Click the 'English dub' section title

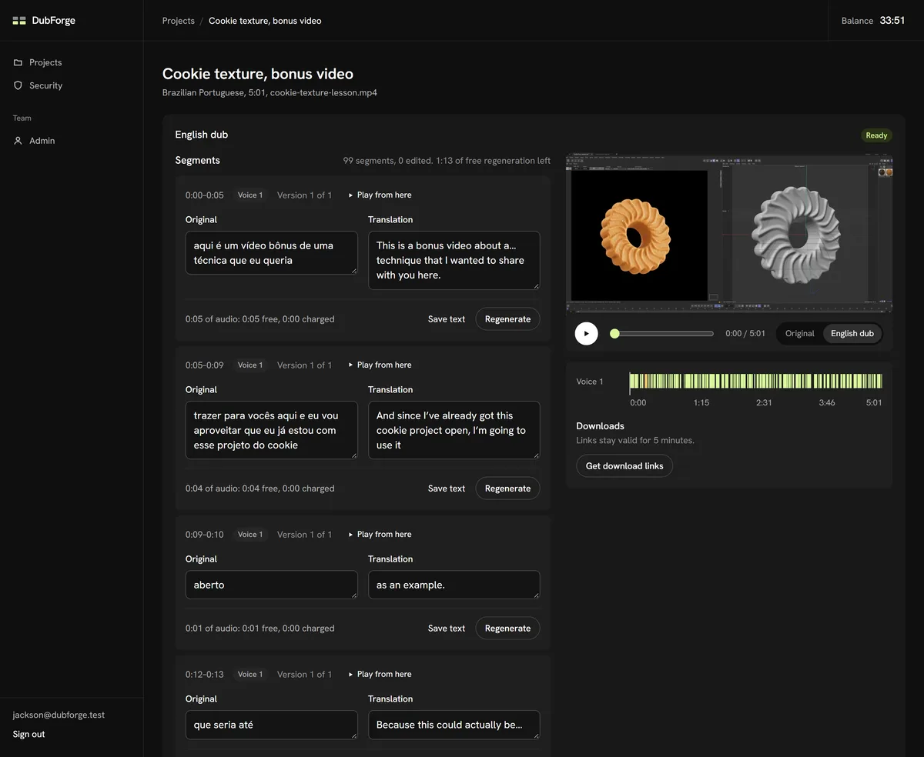pos(201,135)
